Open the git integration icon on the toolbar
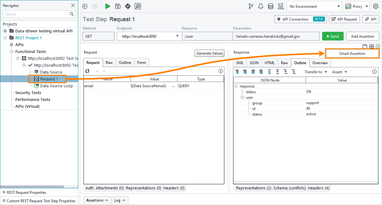Screen dimensions: 382x205 pos(251,6)
